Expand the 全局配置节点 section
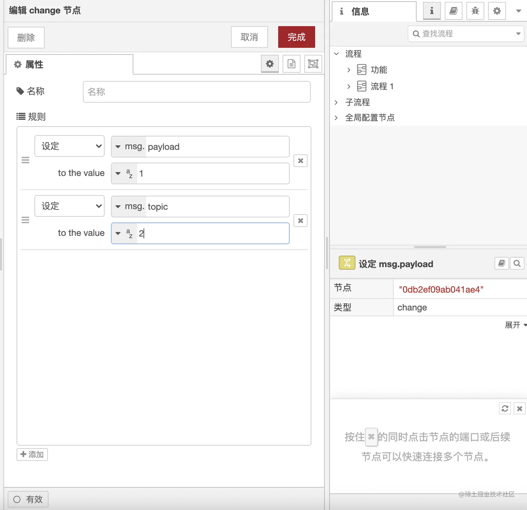527x510 pixels. coord(336,117)
